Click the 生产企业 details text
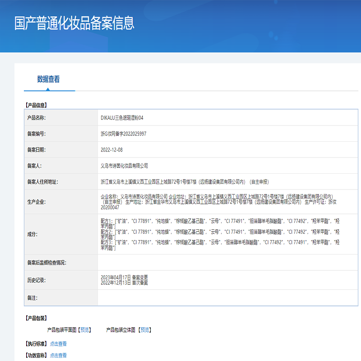This screenshot has width=361, height=361. pos(217,202)
